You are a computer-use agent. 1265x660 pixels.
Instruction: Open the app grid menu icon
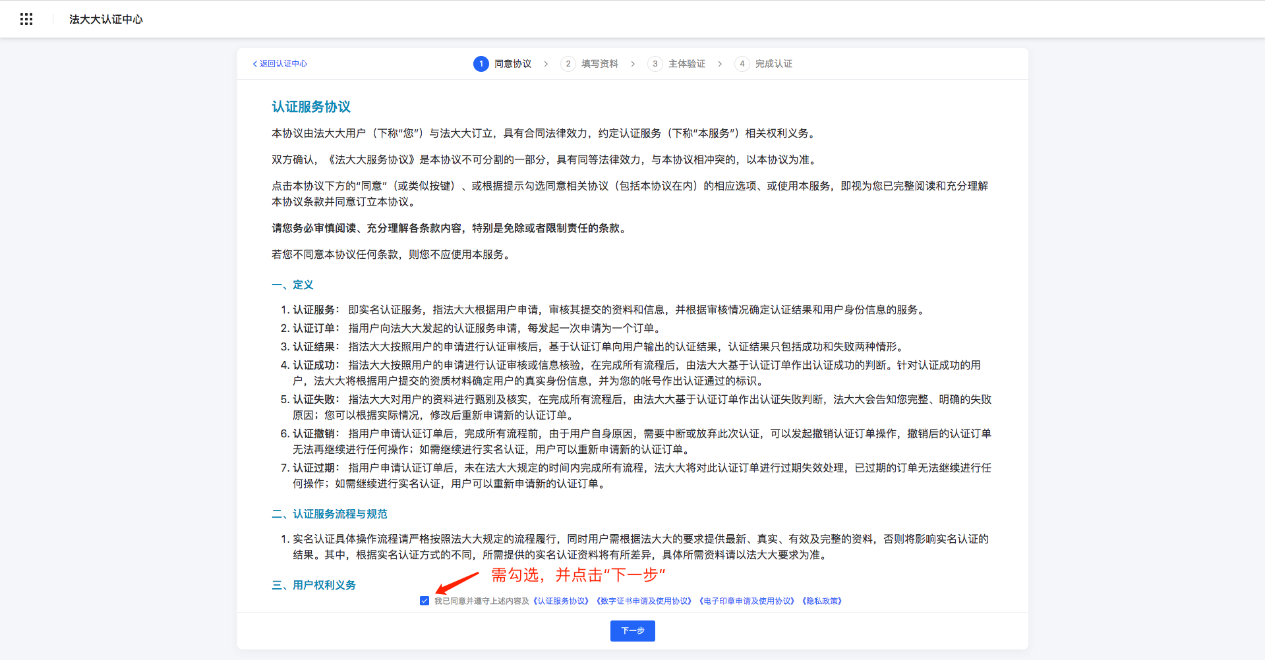[x=26, y=19]
